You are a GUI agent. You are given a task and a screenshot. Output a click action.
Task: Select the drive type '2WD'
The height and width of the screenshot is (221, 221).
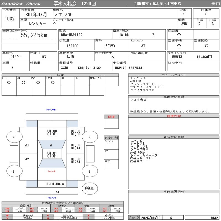(x=184, y=24)
